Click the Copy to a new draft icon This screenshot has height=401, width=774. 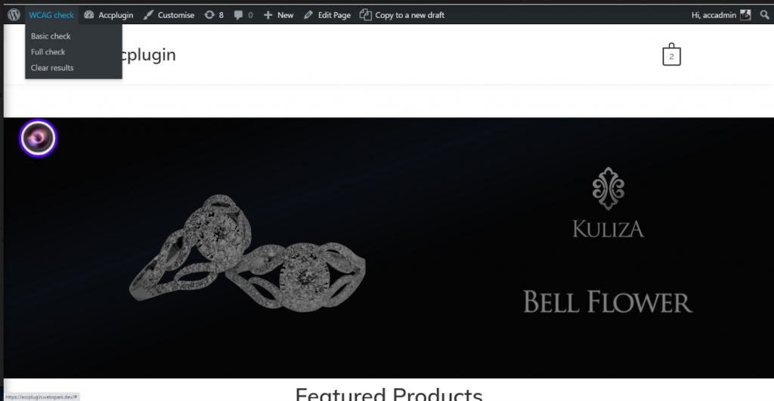(365, 15)
